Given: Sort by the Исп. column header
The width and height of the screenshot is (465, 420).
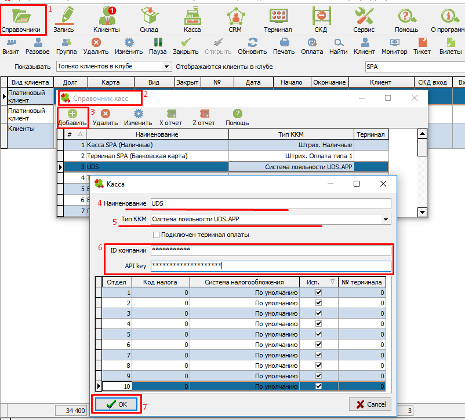Looking at the screenshot, I should click(319, 282).
